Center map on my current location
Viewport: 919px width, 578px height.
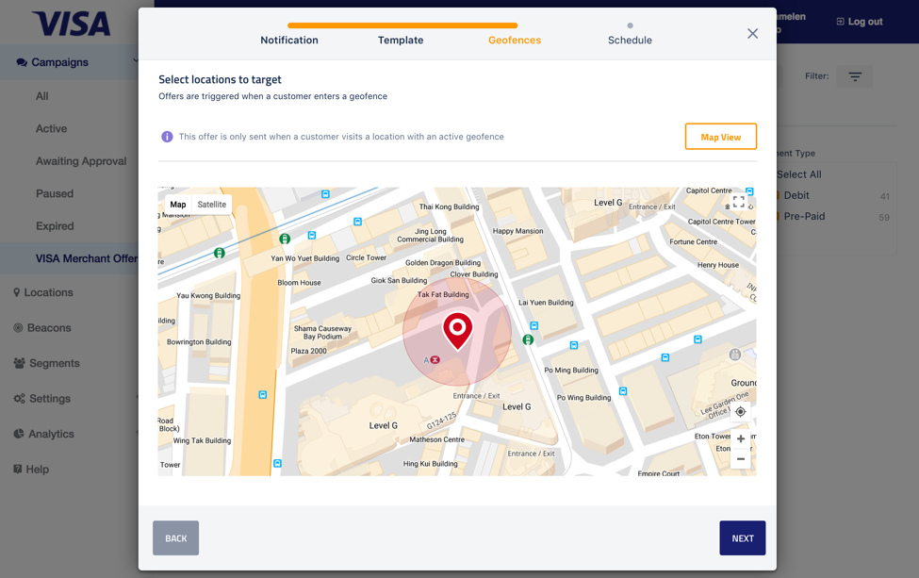click(740, 411)
